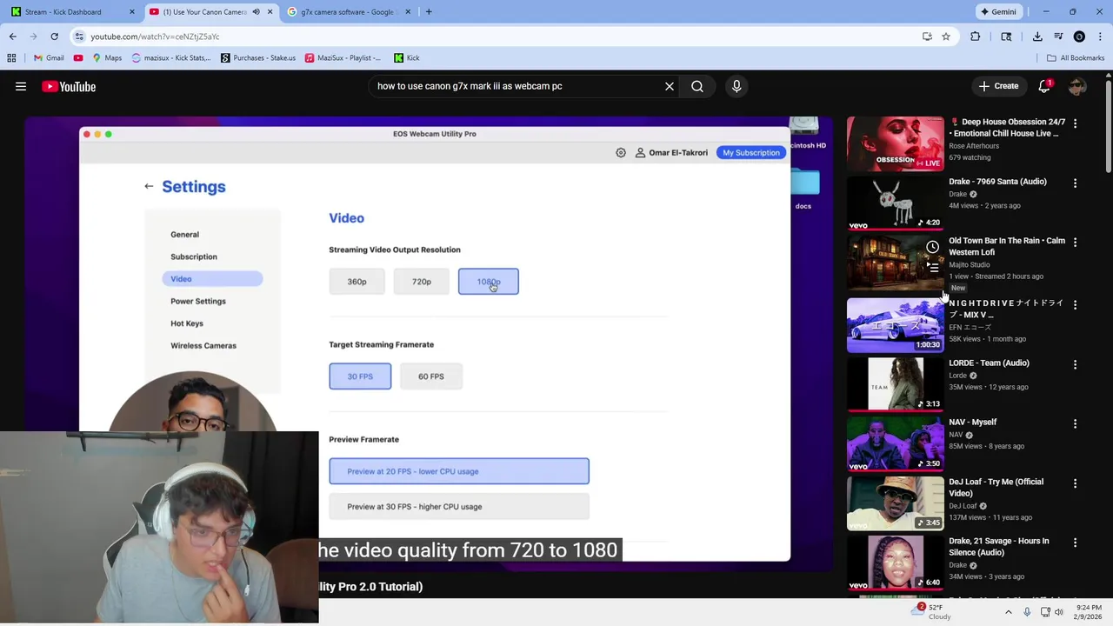Screen dimensions: 1113x626
Task: Go back using the Settings arrow
Action: 149,186
